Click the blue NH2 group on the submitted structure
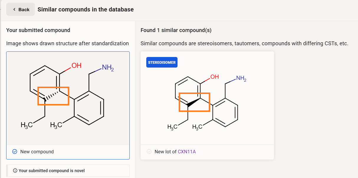The height and width of the screenshot is (178, 358). tap(107, 68)
